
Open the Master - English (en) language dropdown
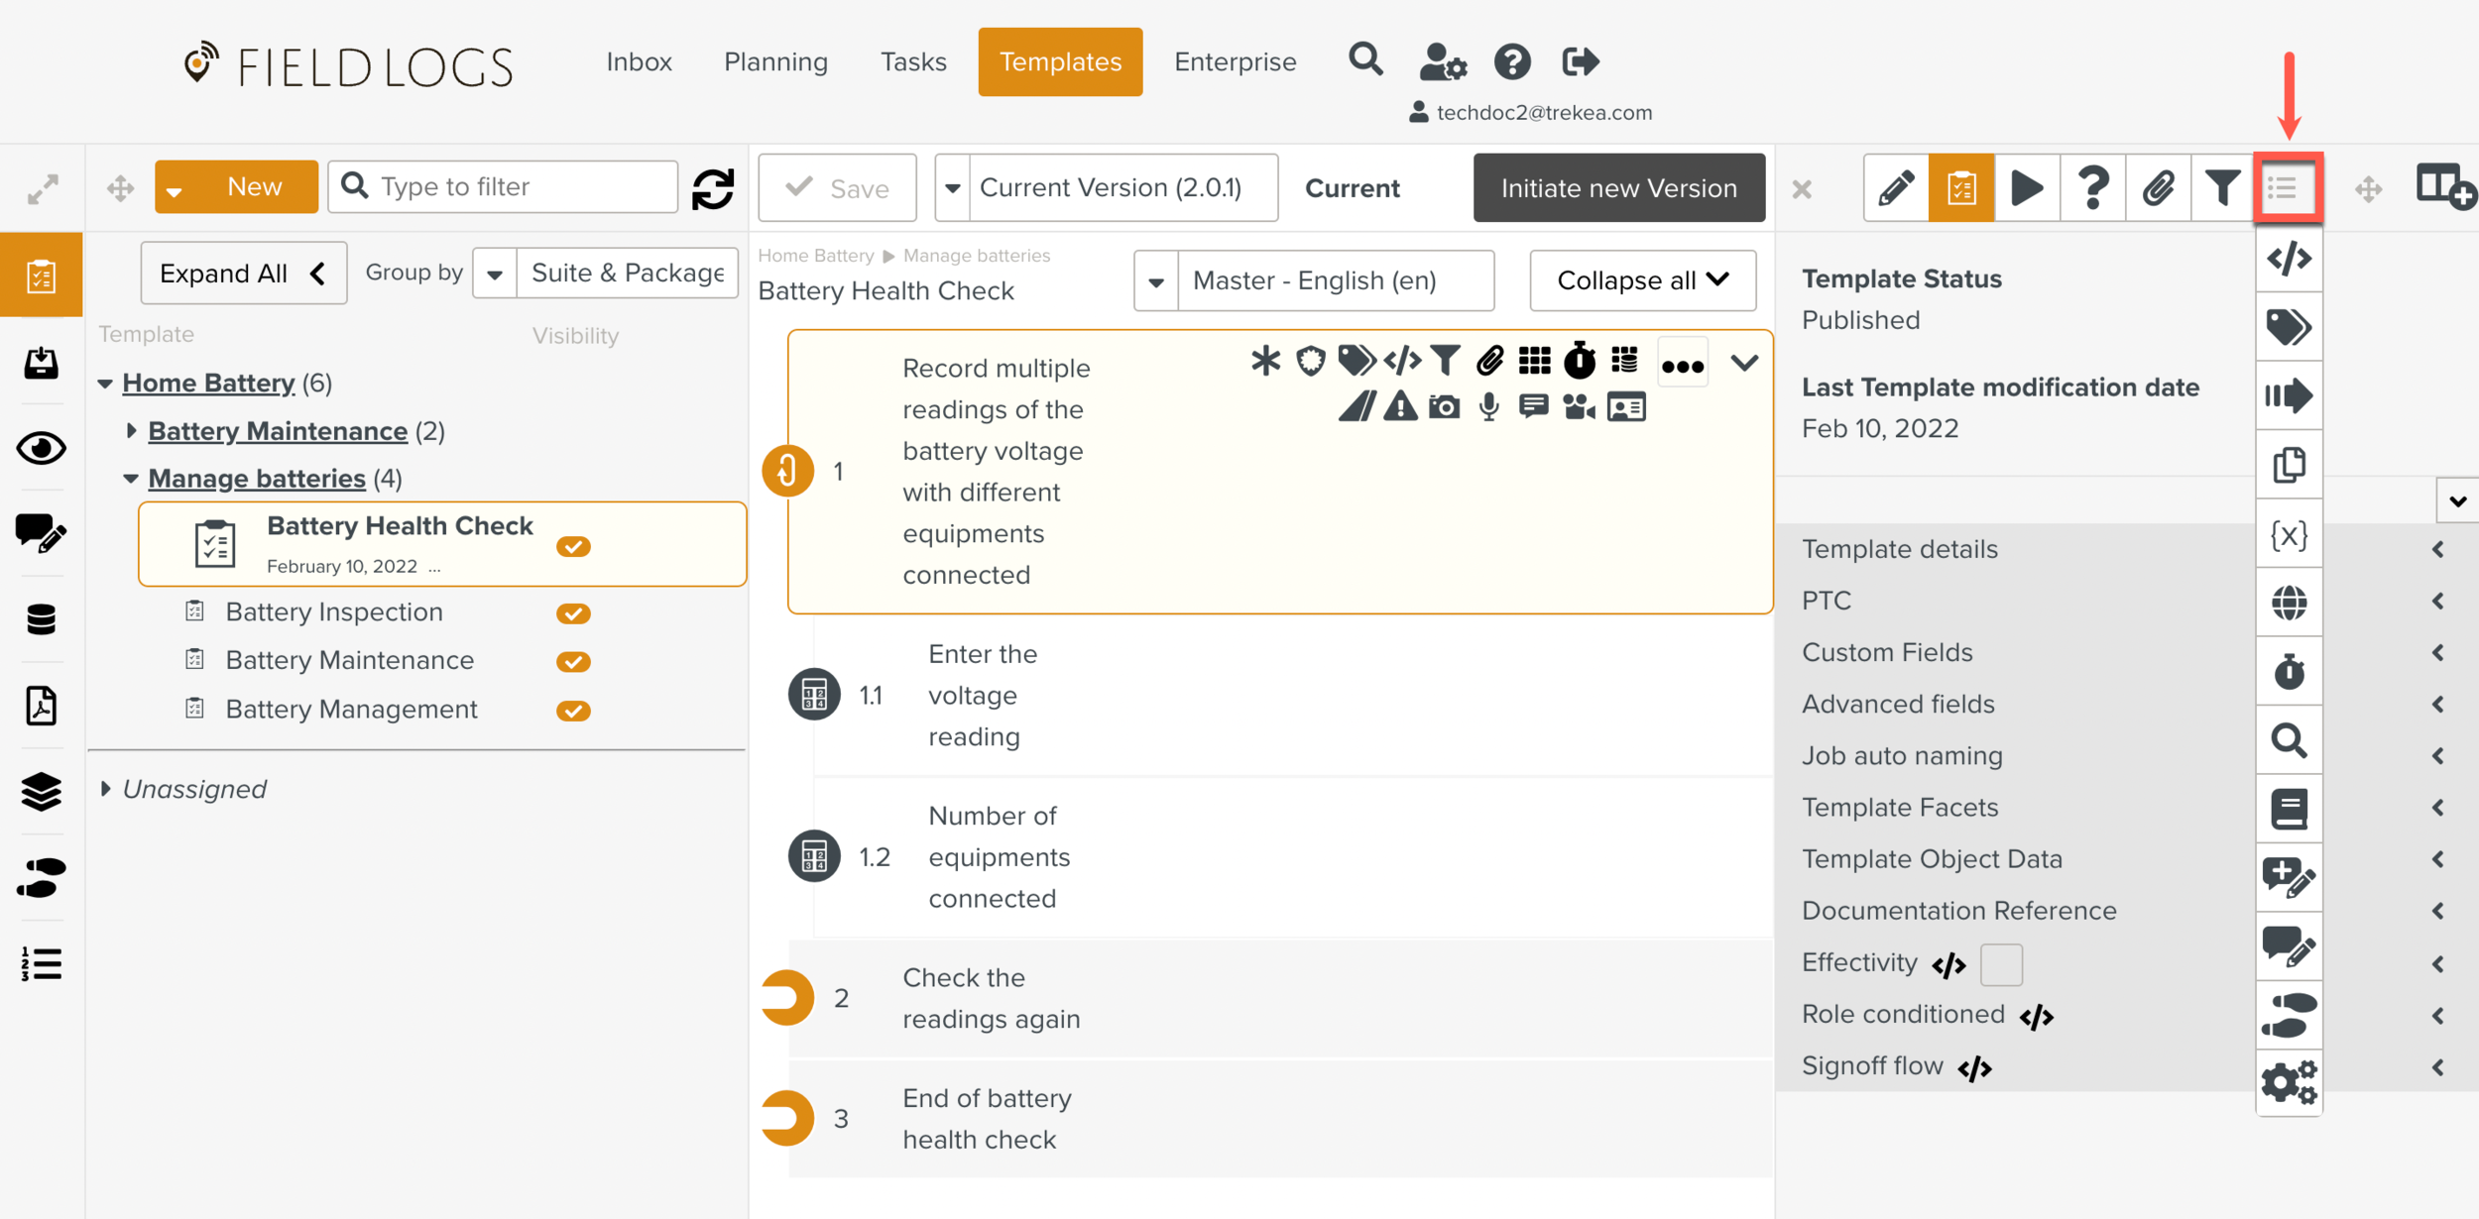click(1314, 280)
